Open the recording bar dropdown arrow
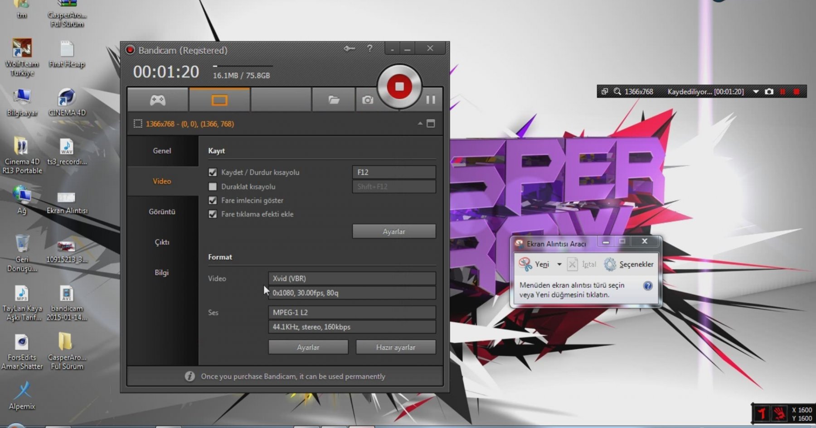The image size is (816, 428). [x=756, y=92]
